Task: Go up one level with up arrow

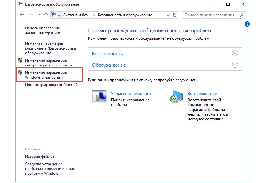Action: pos(46,15)
